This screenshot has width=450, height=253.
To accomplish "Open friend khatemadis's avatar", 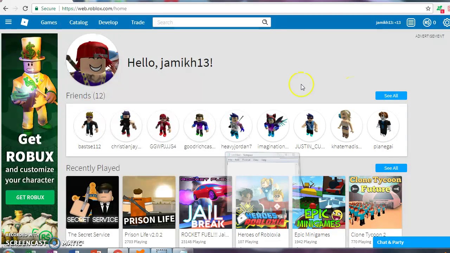I will point(346,125).
